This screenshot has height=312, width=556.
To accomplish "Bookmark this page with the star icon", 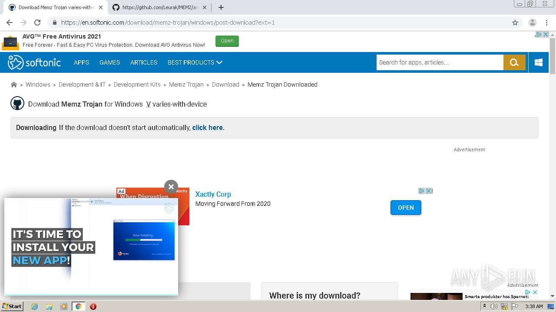I will coord(515,23).
